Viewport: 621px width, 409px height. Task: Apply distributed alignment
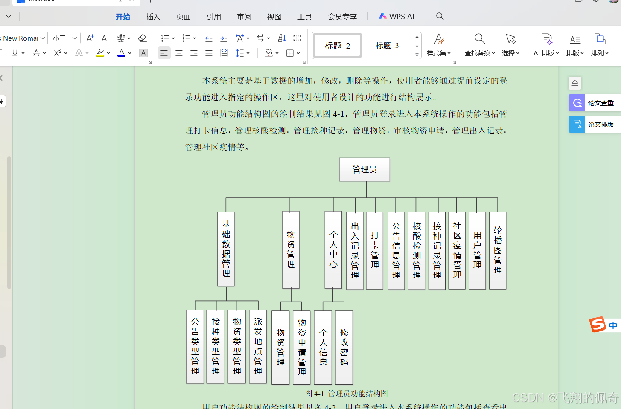(x=224, y=53)
